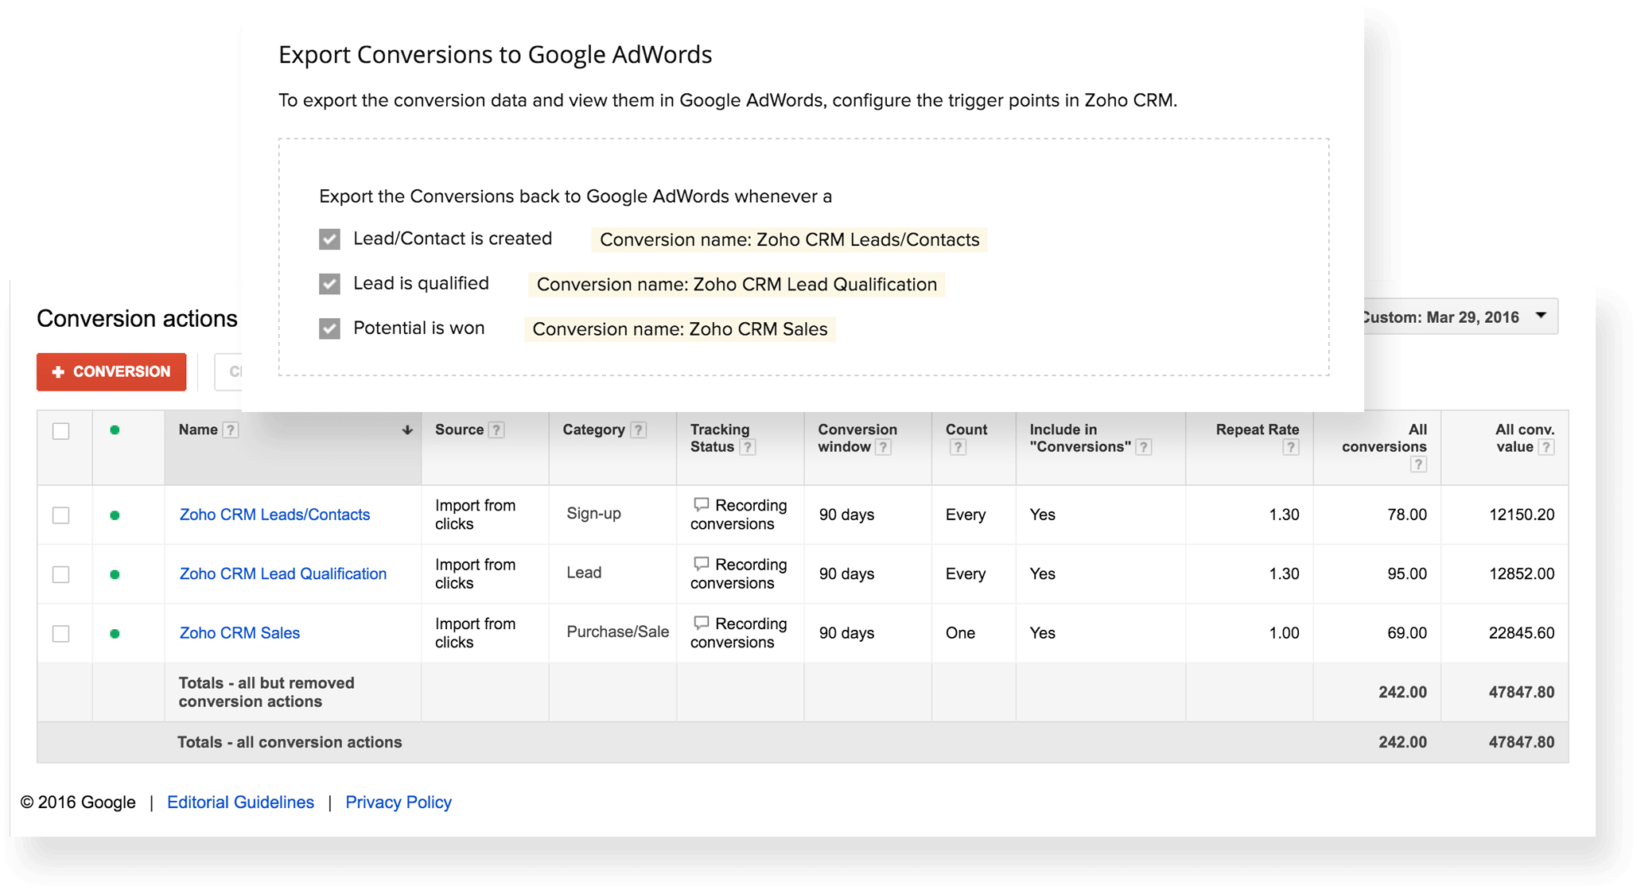
Task: Click help icon beside Category header
Action: pos(638,430)
